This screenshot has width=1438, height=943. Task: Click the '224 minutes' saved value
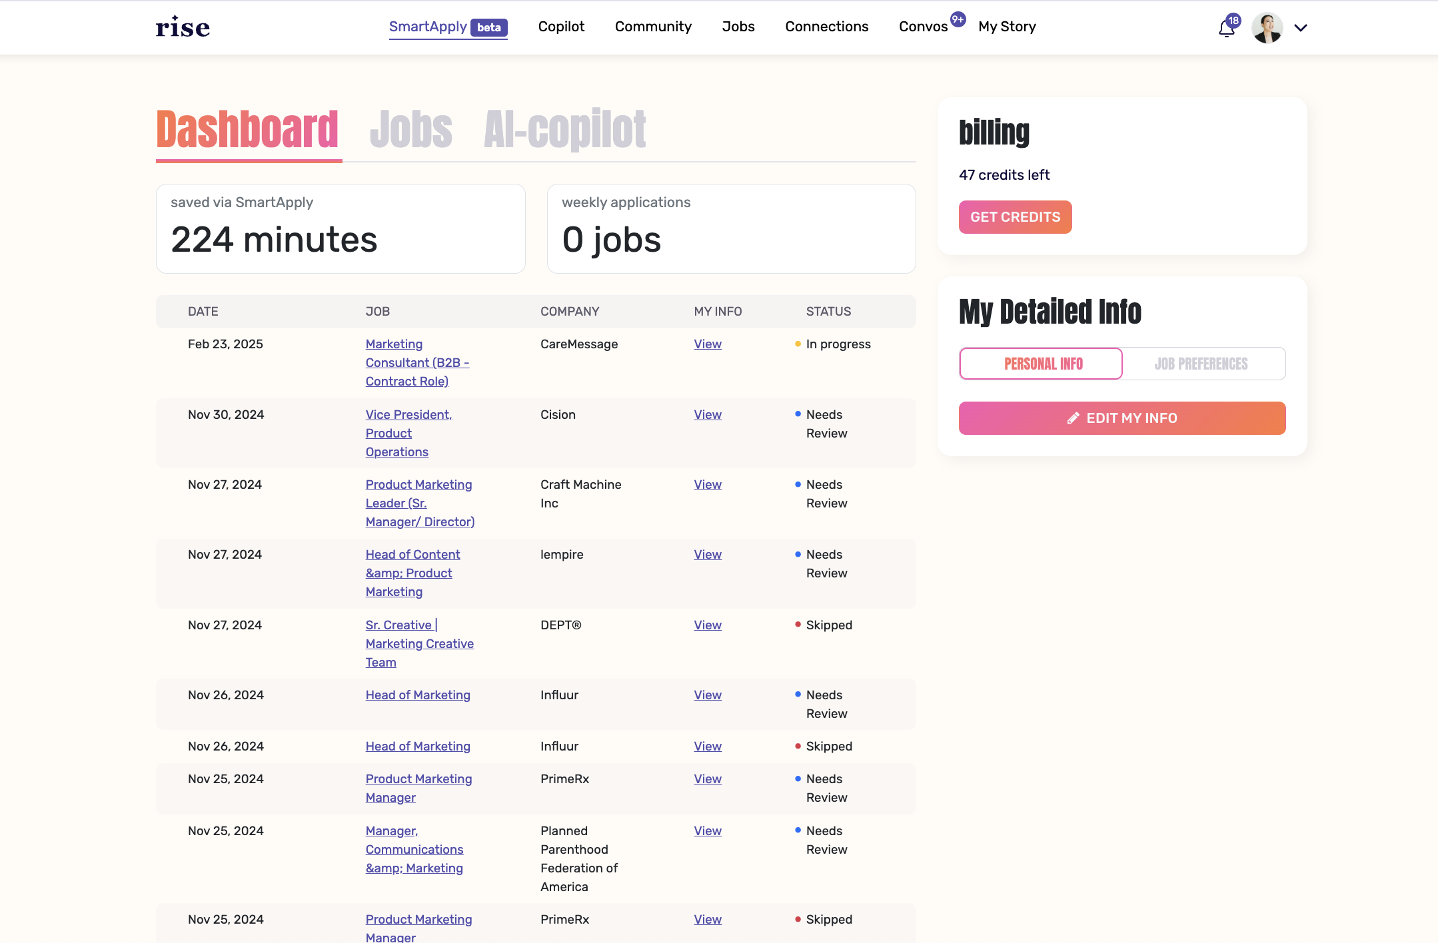[274, 240]
